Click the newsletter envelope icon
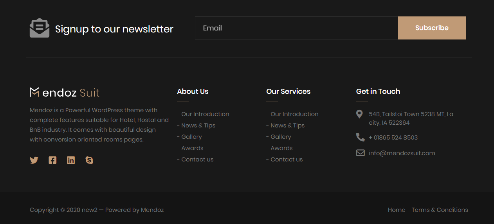 point(40,28)
